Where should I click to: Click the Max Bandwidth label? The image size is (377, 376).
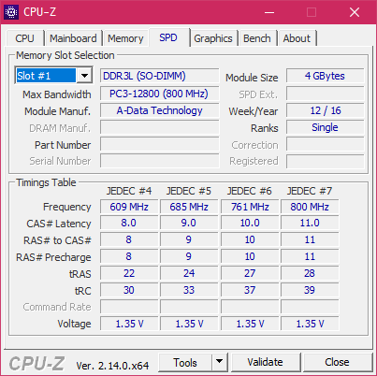pos(57,94)
